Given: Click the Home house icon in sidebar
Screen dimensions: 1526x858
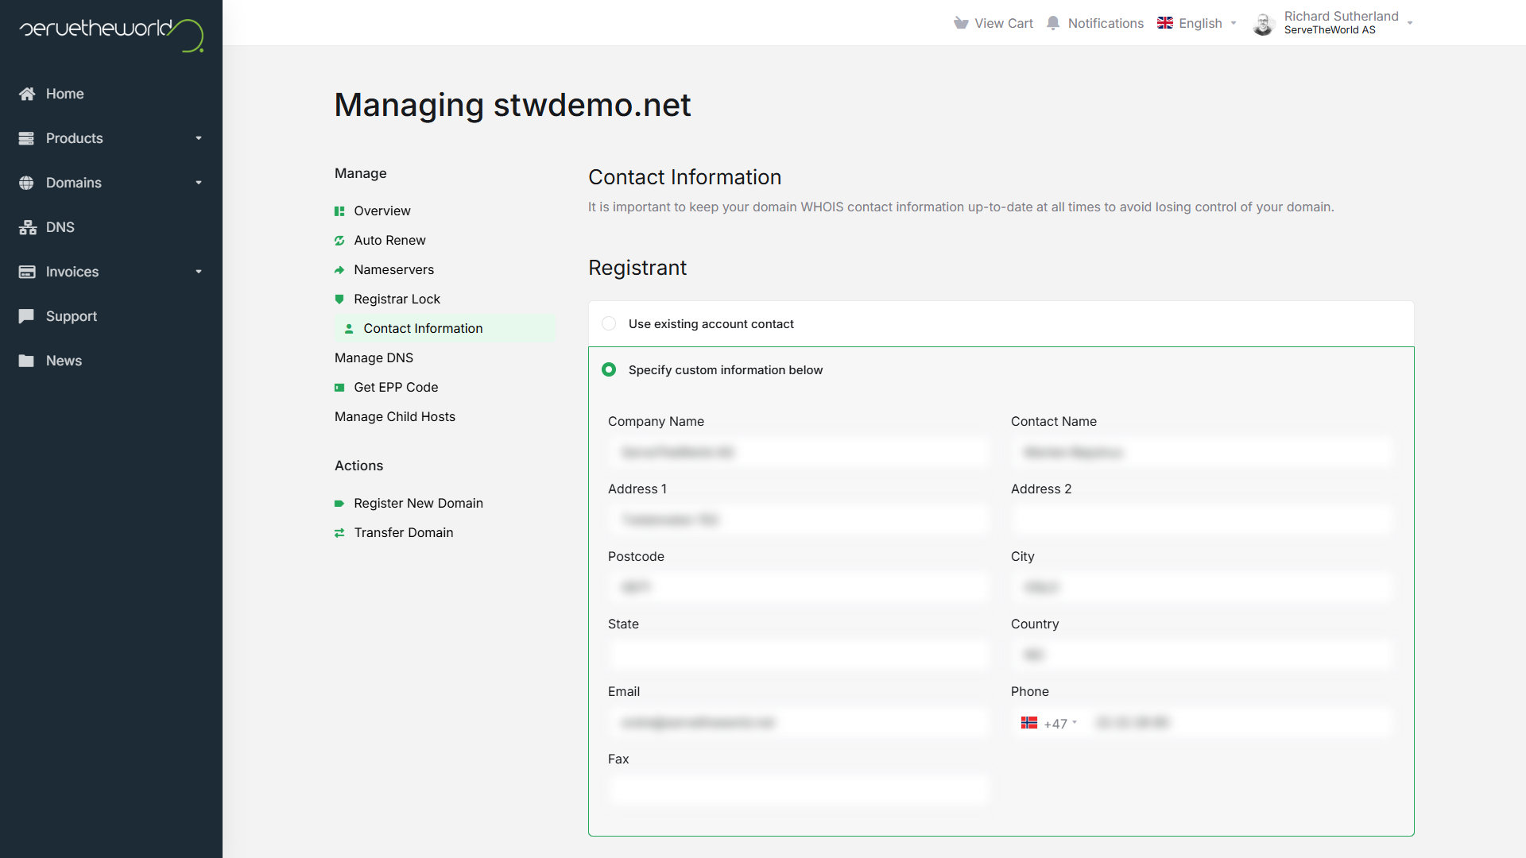Looking at the screenshot, I should pyautogui.click(x=27, y=94).
